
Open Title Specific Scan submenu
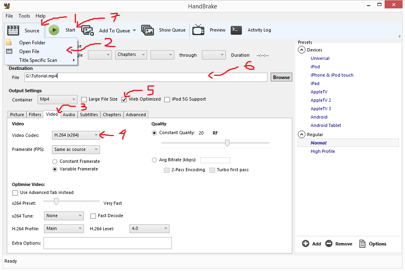(41, 60)
